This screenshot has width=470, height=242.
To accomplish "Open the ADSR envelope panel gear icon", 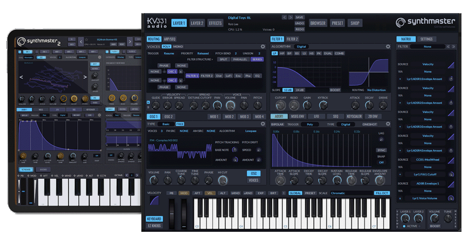I will [x=388, y=124].
